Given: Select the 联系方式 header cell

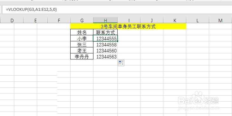Looking at the screenshot, I should click(105, 32).
